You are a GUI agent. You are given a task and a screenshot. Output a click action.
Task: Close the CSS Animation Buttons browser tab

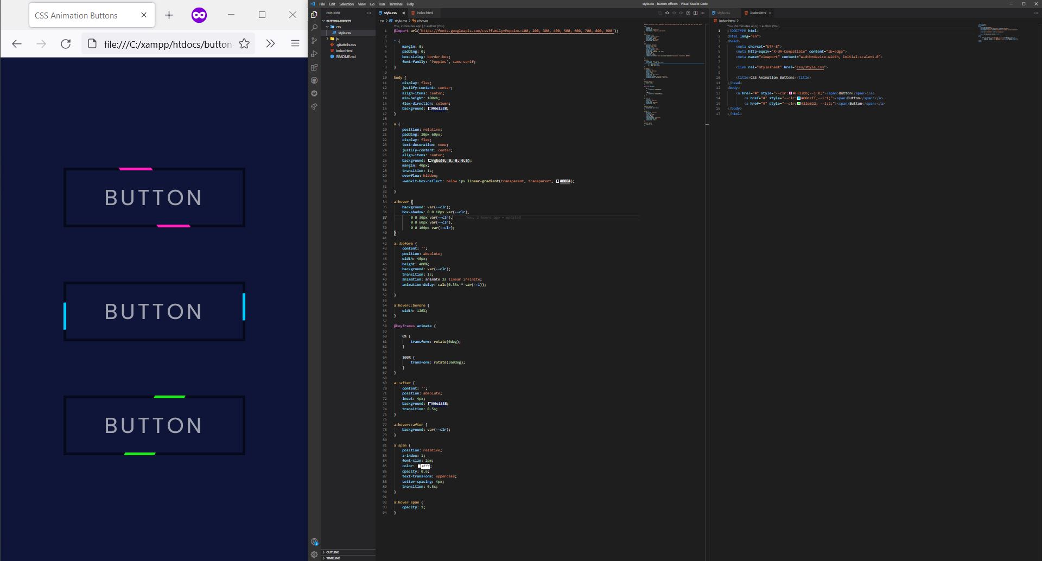point(144,15)
